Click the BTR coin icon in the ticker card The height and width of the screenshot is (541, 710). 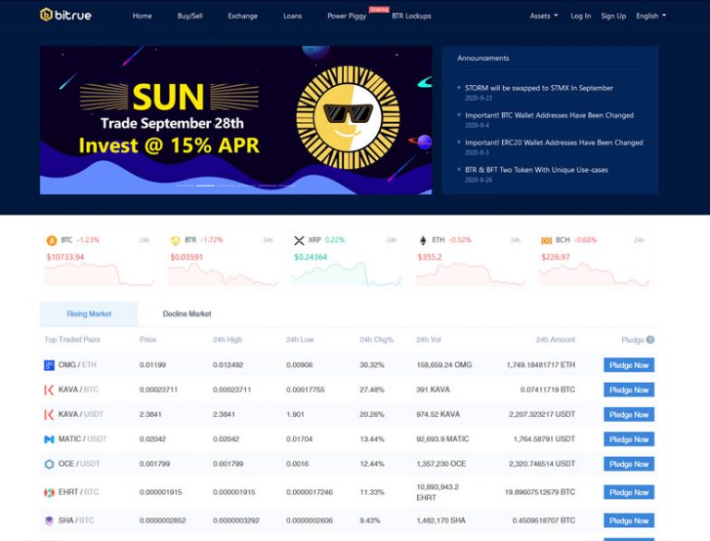176,240
